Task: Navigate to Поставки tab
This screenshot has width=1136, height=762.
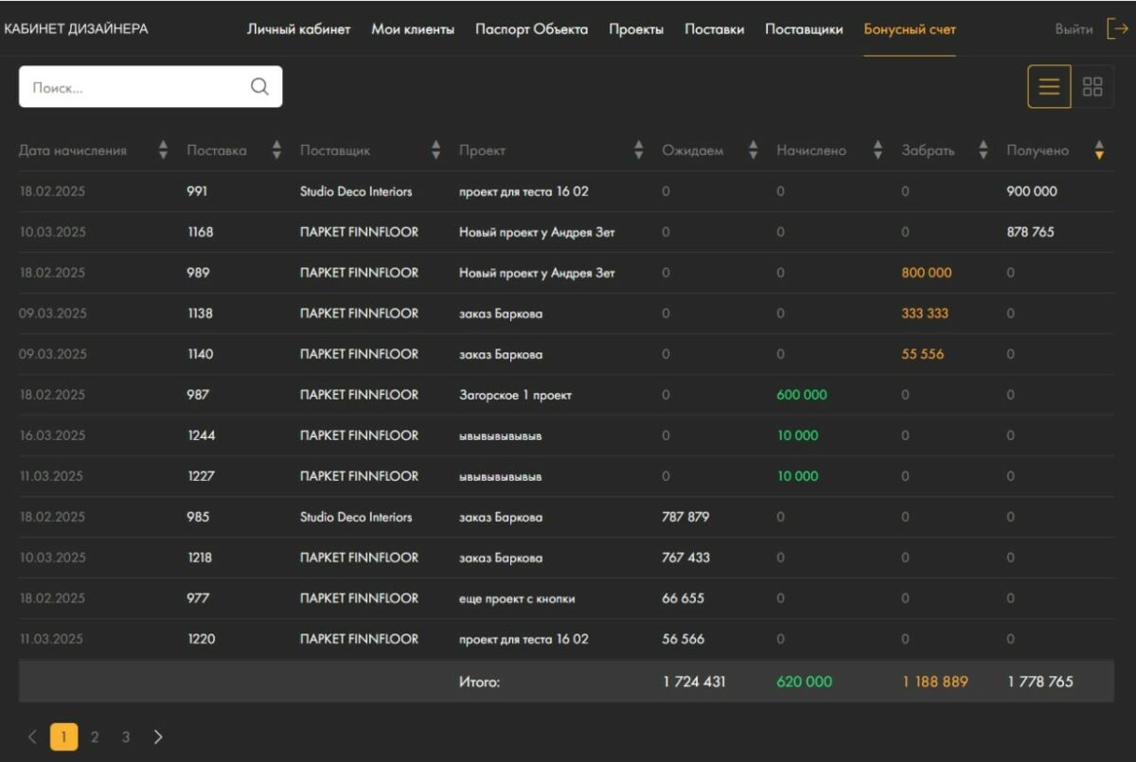Action: (715, 29)
